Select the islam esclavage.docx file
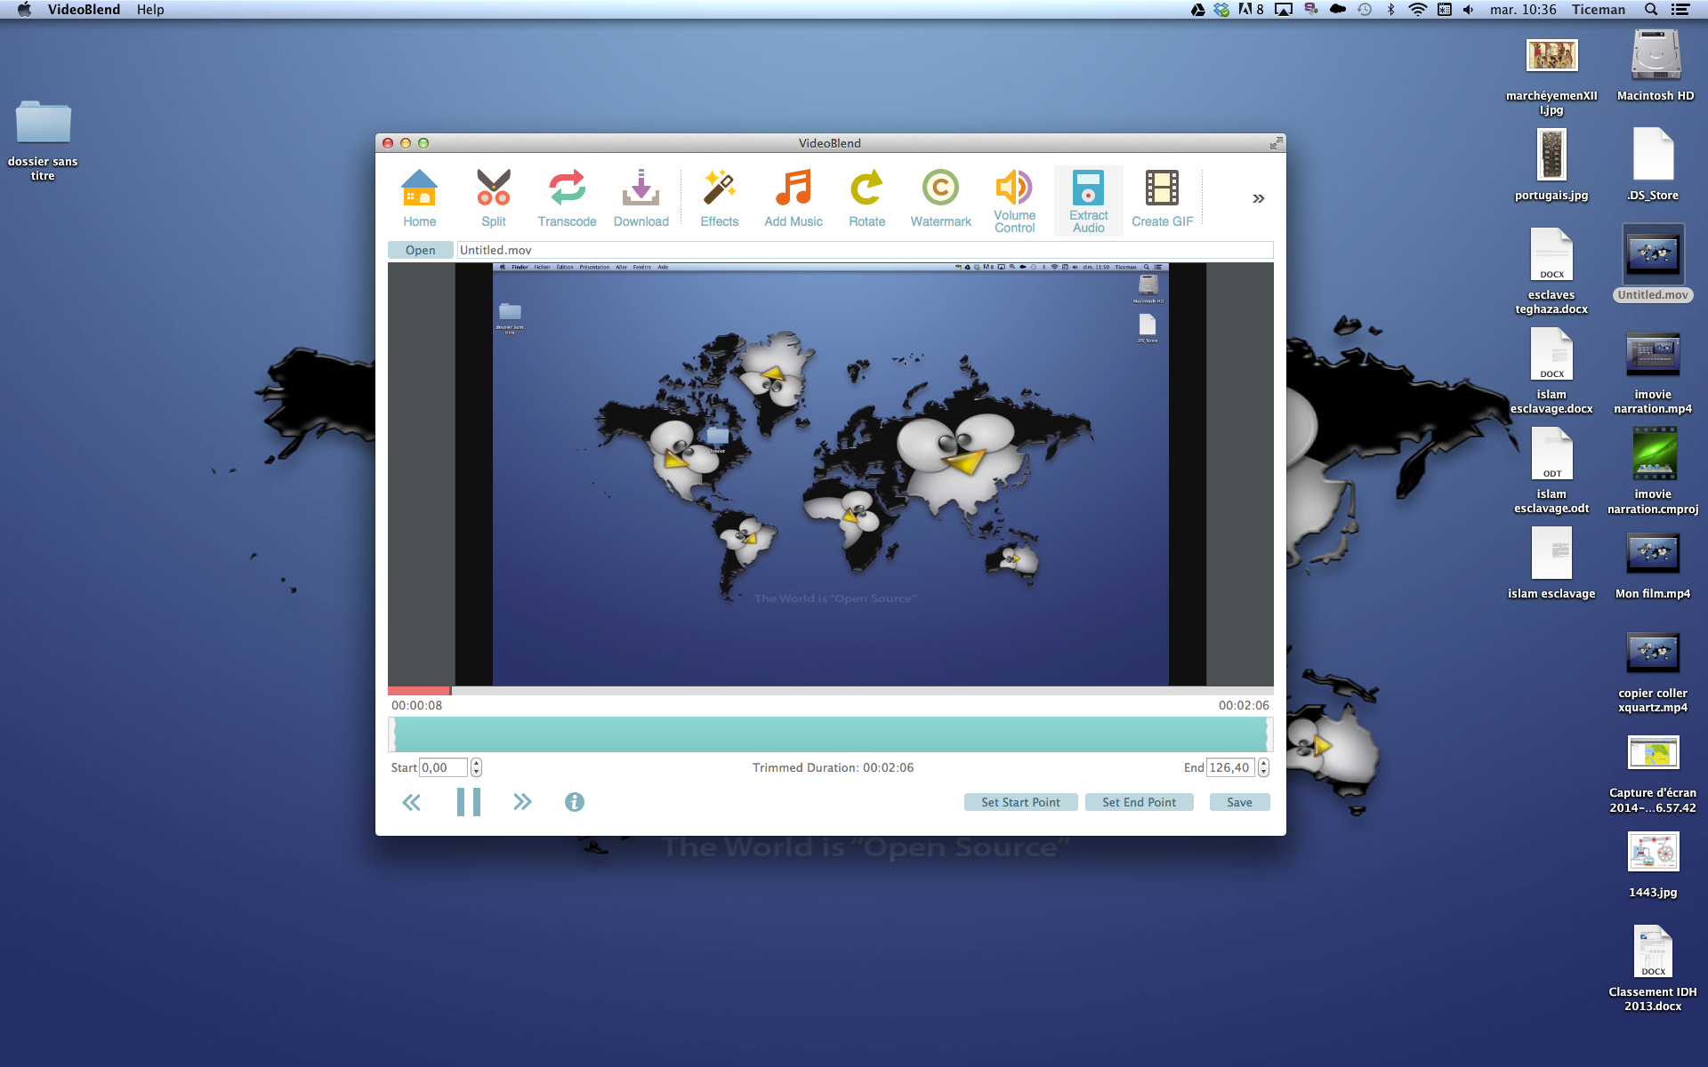The image size is (1708, 1067). click(x=1551, y=371)
